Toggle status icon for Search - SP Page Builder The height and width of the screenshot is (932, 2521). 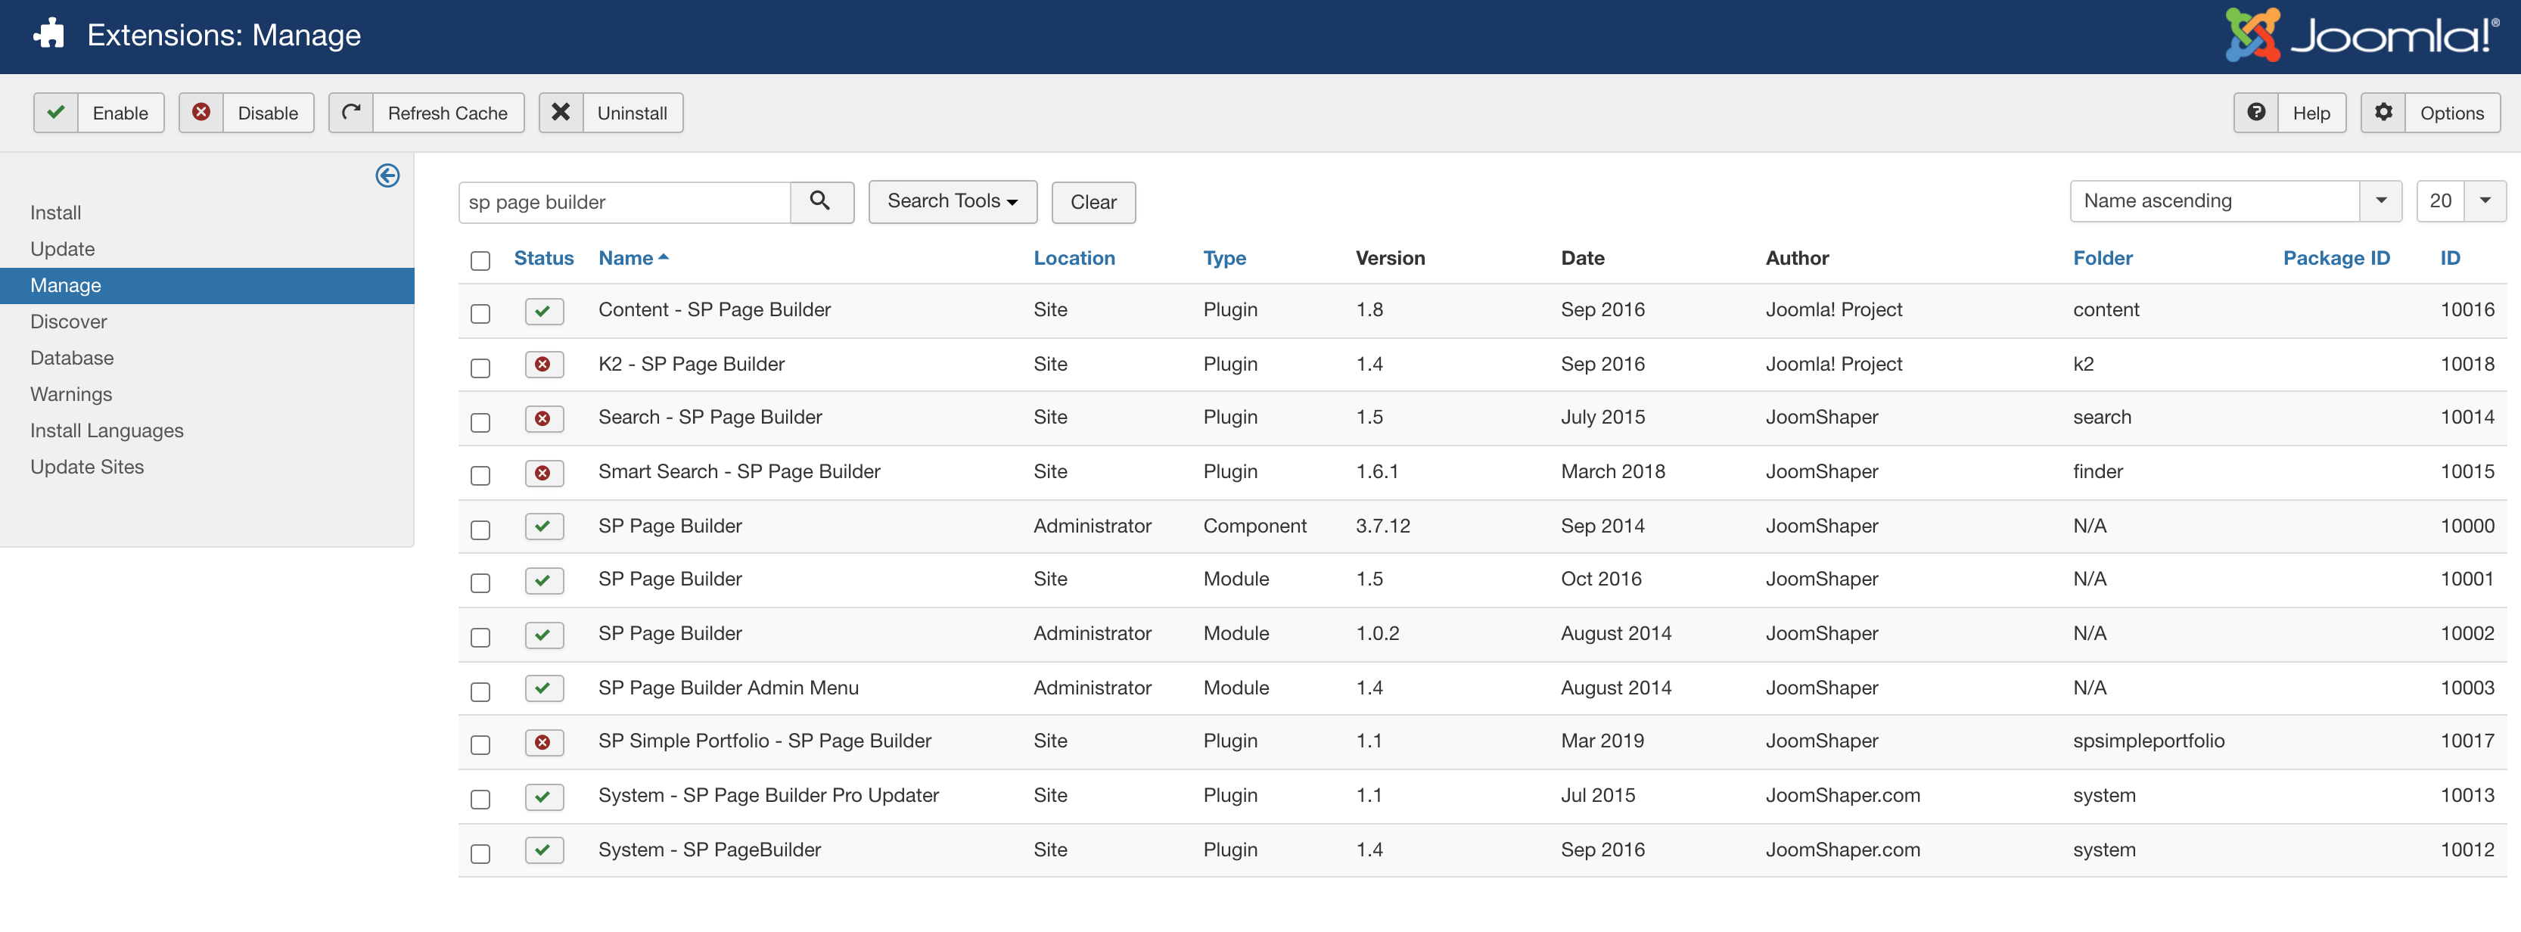click(543, 419)
